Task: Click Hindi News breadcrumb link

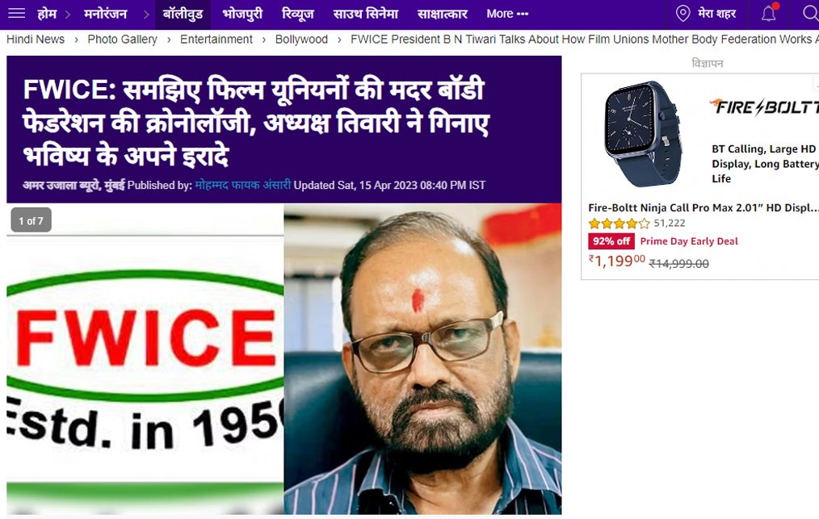Action: pos(36,40)
